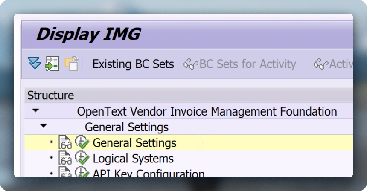Execute the General Settings activity clock icon
Image resolution: width=367 pixels, height=191 pixels.
click(x=82, y=142)
